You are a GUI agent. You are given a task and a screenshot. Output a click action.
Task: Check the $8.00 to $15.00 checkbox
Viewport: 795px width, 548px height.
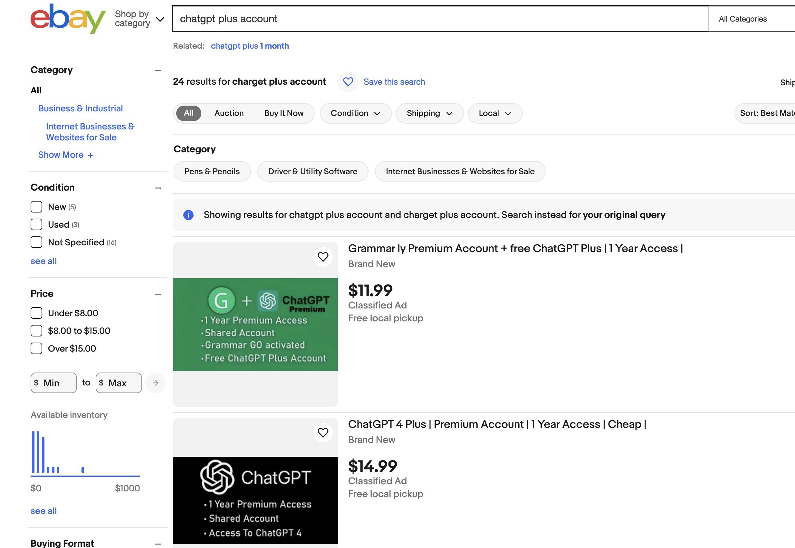click(36, 331)
